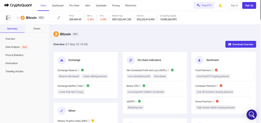Click the On-chain Indicators link icon
This screenshot has height=123, width=261.
[130, 60]
